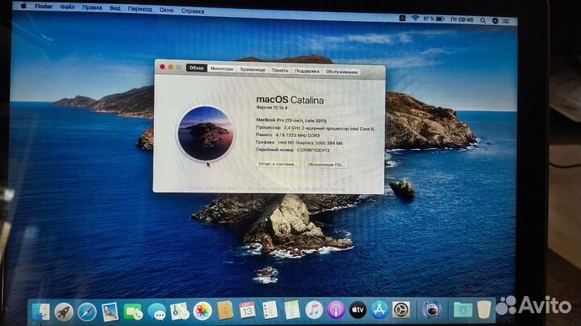Image resolution: width=581 pixels, height=326 pixels.
Task: Open purple Podcasts icon
Action: click(x=336, y=310)
